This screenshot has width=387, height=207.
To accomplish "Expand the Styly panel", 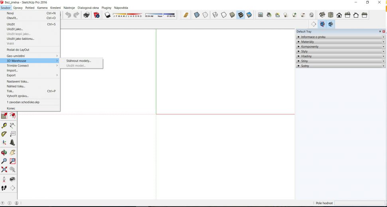I will (x=341, y=51).
